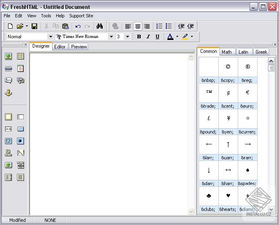Toggle bold formatting
The height and width of the screenshot is (225, 279).
coord(139,37)
